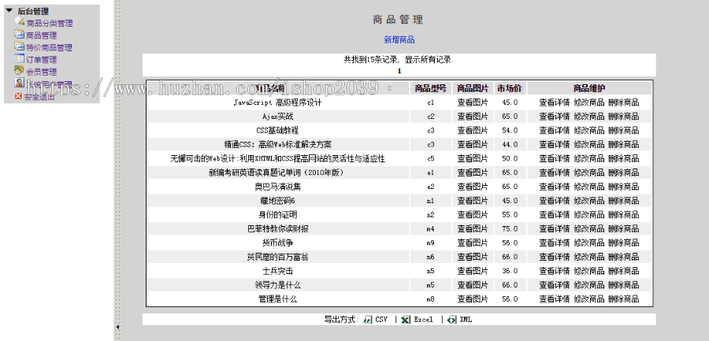The height and width of the screenshot is (341, 709).
Task: Click the 商品图片 column header
Action: (x=473, y=88)
